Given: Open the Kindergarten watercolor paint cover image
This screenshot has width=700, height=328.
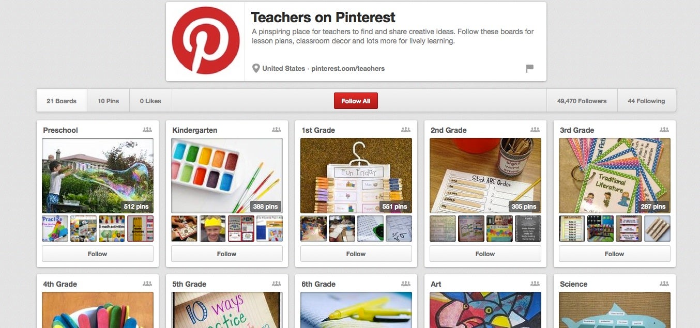Looking at the screenshot, I should click(227, 176).
